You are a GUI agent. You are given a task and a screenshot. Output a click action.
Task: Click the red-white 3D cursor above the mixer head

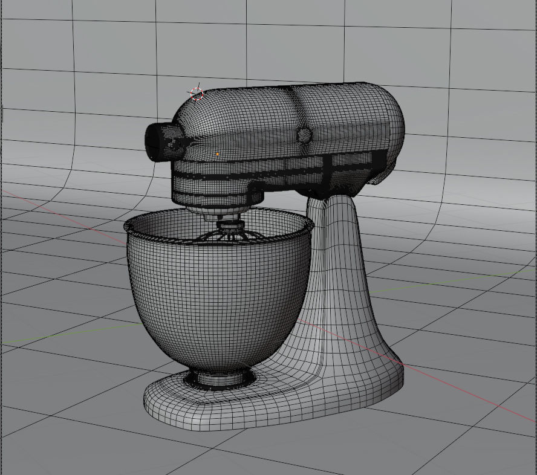pos(197,94)
